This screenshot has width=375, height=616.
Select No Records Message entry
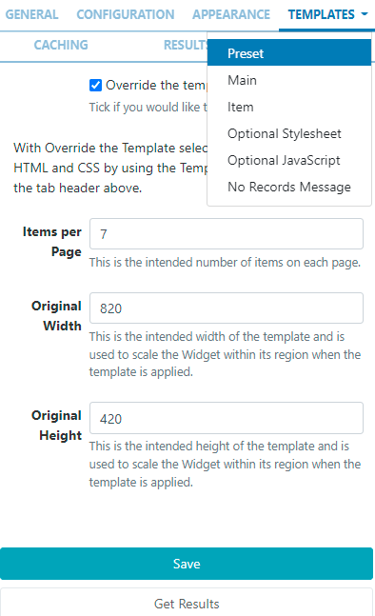point(289,187)
